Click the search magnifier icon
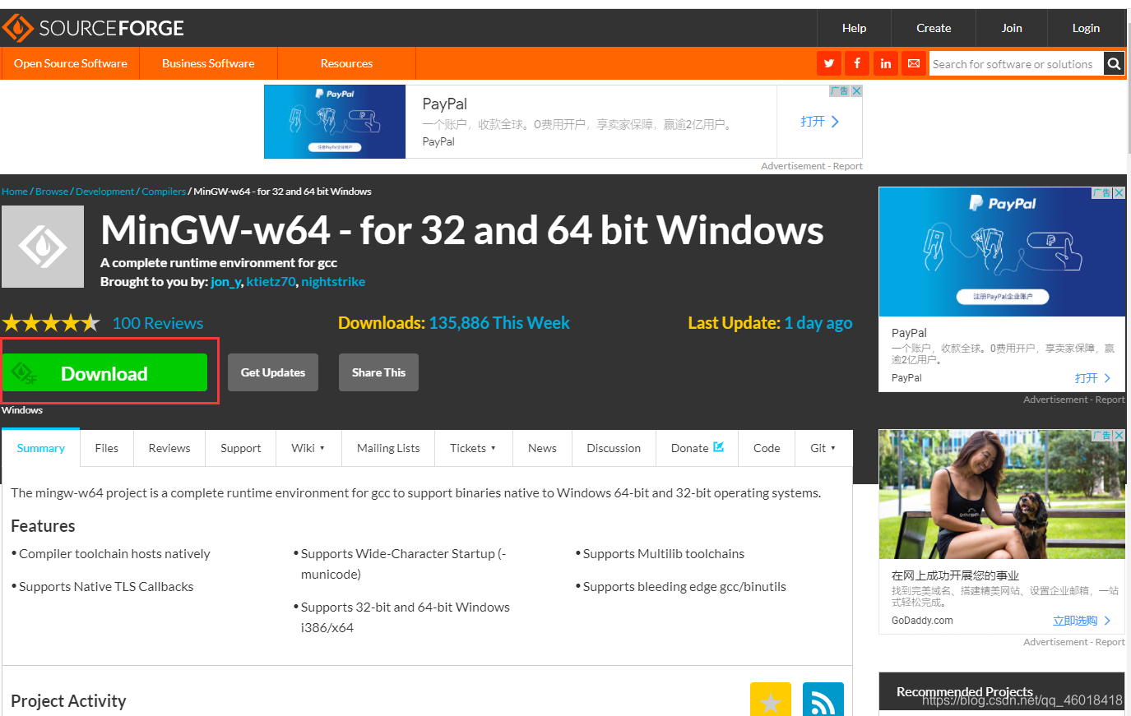This screenshot has height=716, width=1131. tap(1114, 63)
